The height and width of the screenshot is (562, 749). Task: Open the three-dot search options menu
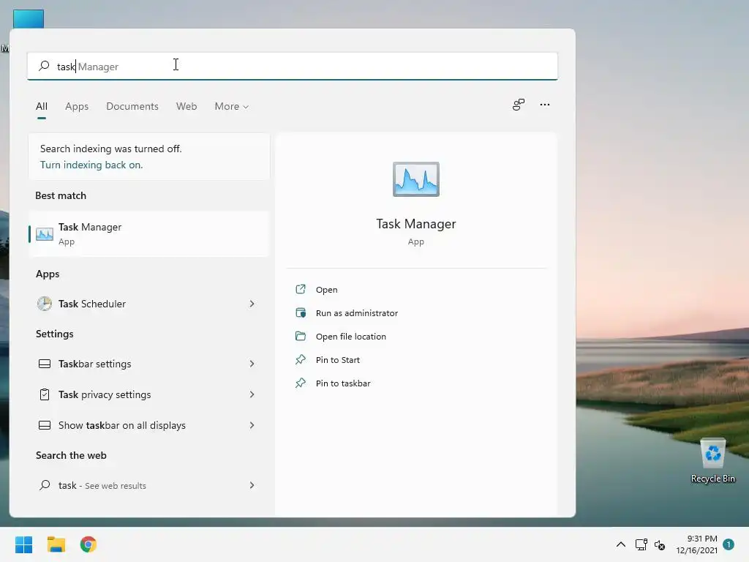544,105
